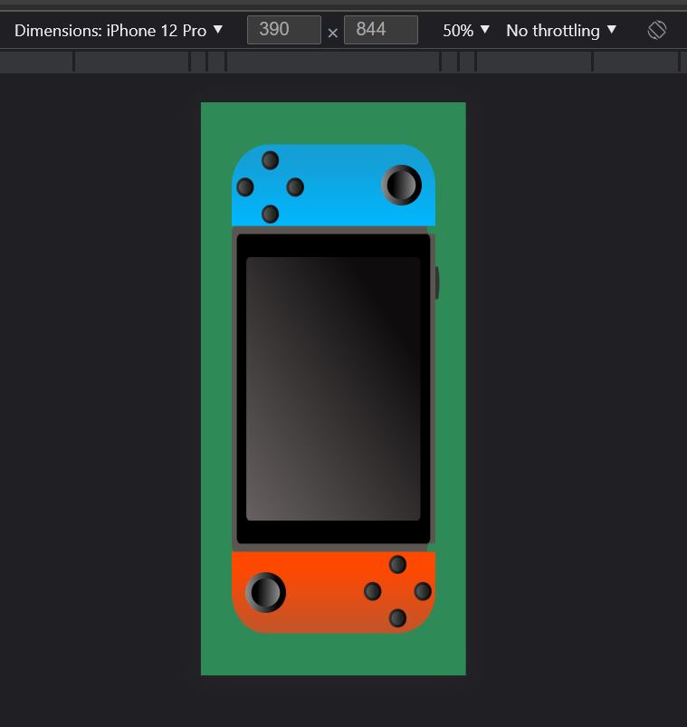Open the No throttling dropdown

tap(561, 31)
